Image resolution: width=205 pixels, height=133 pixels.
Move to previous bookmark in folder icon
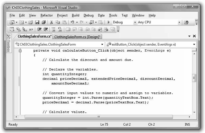tap(87, 29)
